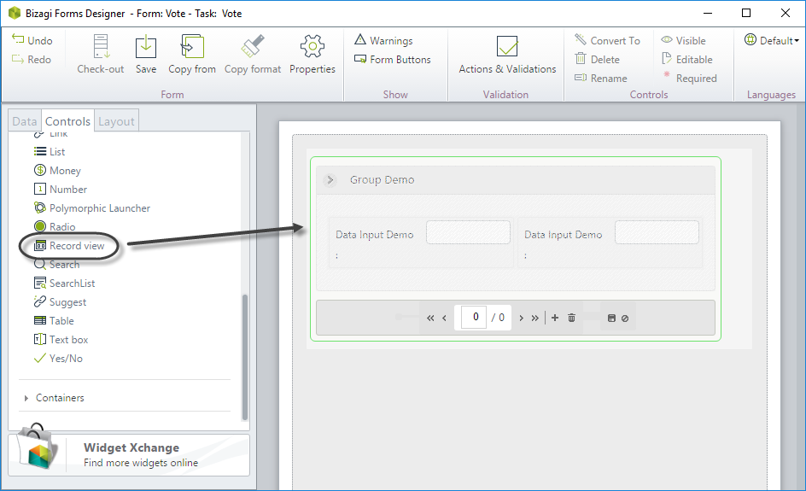Toggle the Required property
Viewport: 806px width, 491px height.
coord(690,79)
